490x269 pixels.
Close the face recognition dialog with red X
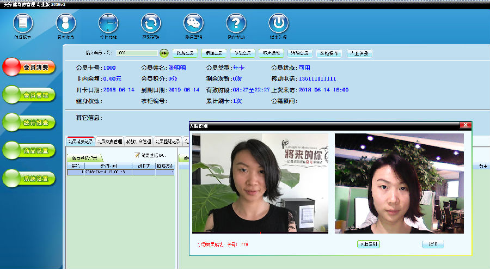coord(465,125)
